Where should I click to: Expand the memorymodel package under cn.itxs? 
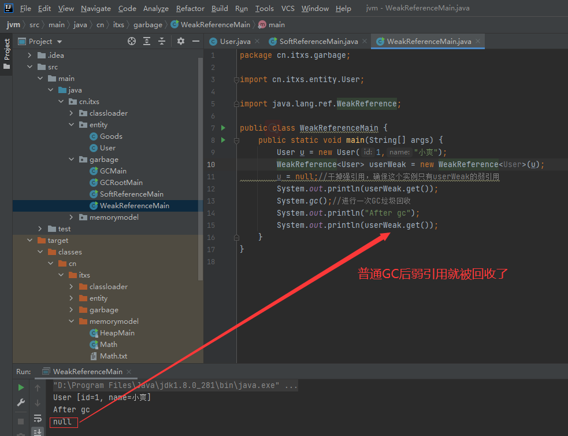(72, 217)
